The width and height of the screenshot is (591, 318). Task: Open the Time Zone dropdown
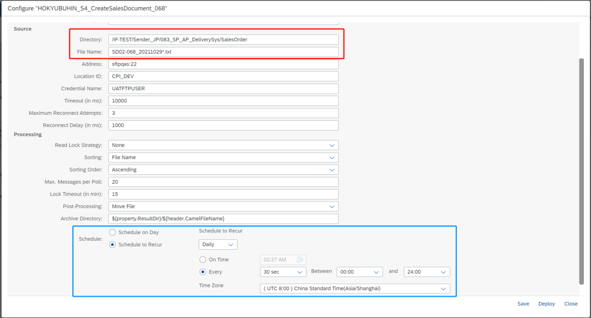tap(355, 288)
